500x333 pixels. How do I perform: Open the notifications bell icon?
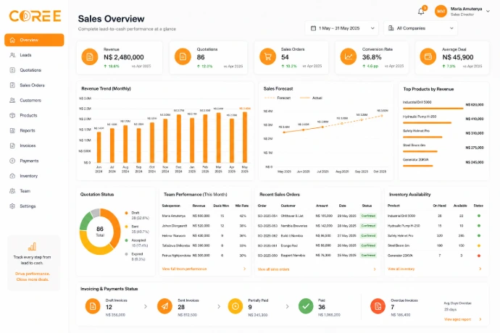[421, 12]
